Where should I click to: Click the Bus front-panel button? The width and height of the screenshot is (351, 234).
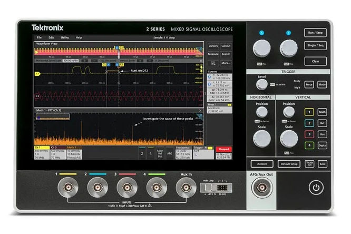click(x=322, y=134)
